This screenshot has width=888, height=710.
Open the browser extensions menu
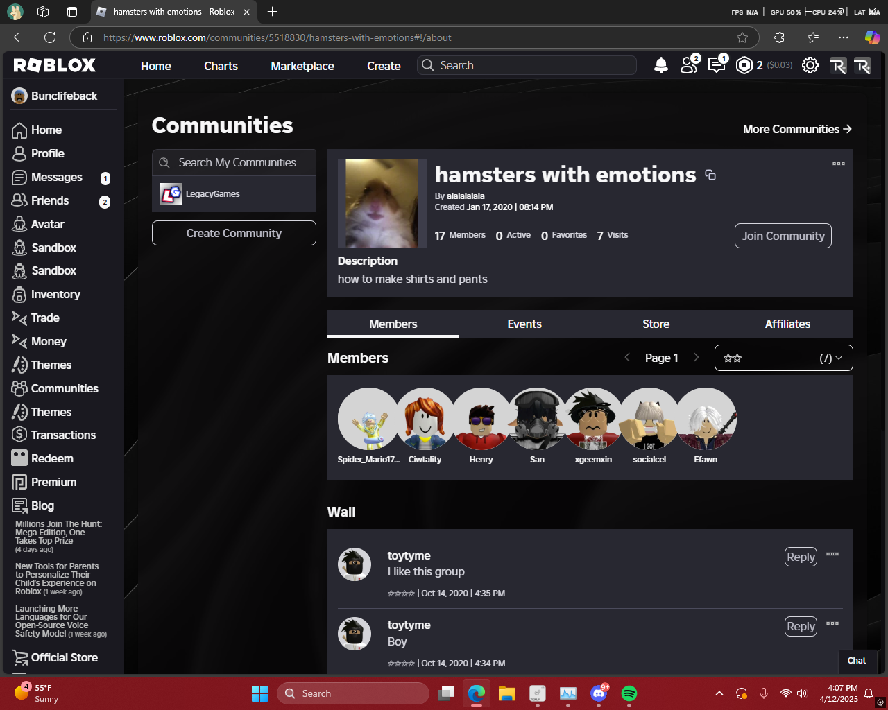click(x=779, y=37)
